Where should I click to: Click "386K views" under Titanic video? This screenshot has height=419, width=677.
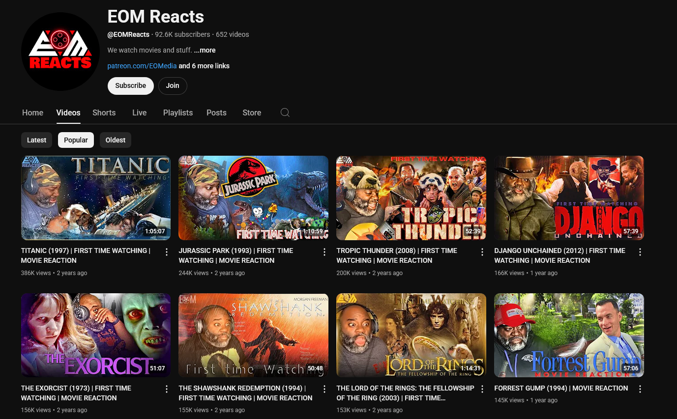(36, 273)
